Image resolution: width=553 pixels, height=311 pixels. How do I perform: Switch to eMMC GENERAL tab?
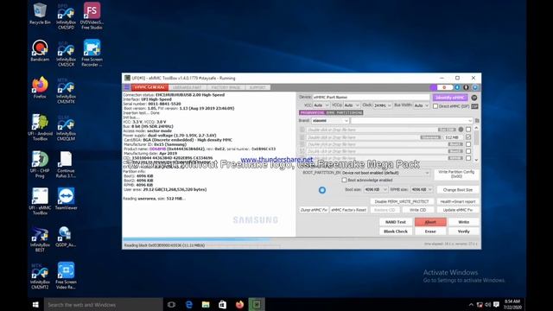(x=149, y=87)
